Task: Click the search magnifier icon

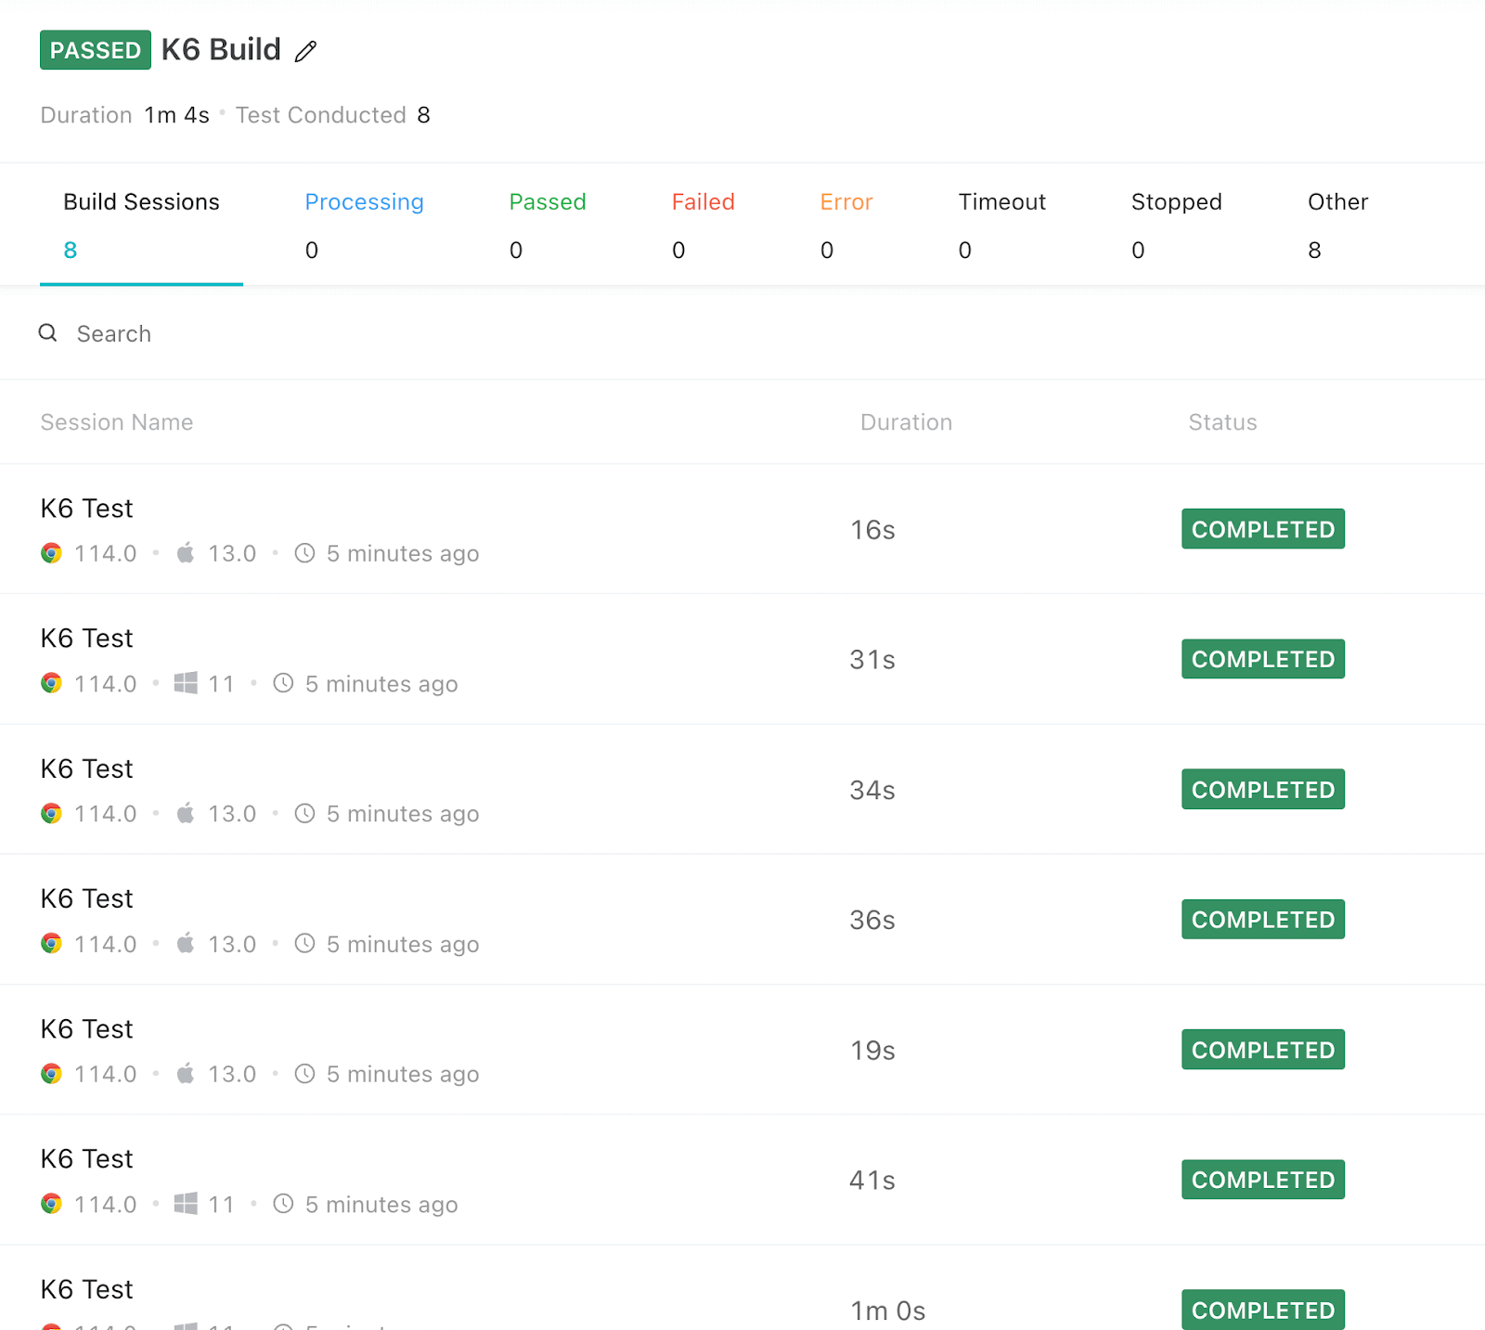Action: coord(47,333)
